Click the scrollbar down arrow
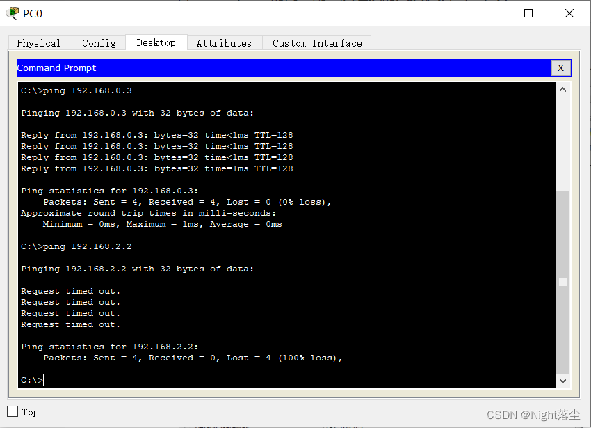 click(562, 381)
